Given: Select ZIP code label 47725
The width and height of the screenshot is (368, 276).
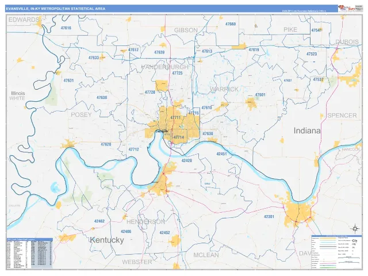Looking at the screenshot, I should coord(177,73).
